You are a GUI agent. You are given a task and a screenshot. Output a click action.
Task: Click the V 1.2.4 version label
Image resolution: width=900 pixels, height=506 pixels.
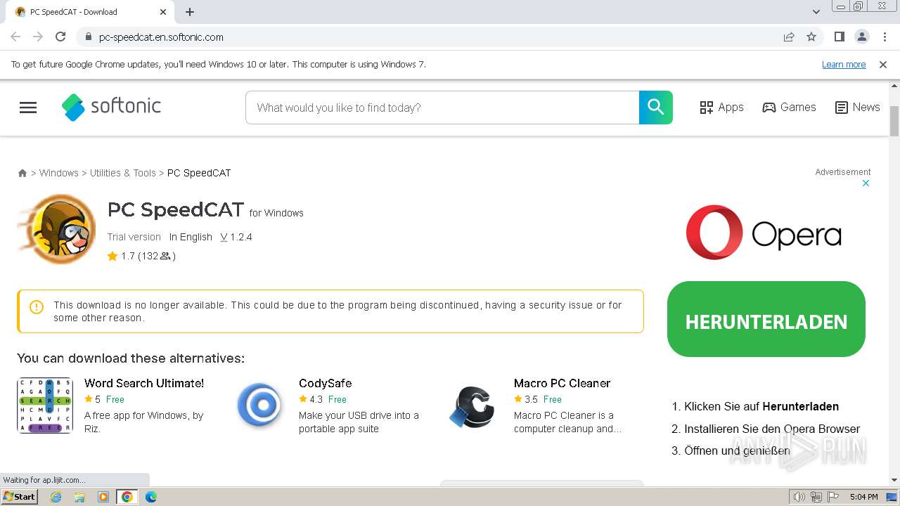point(236,237)
